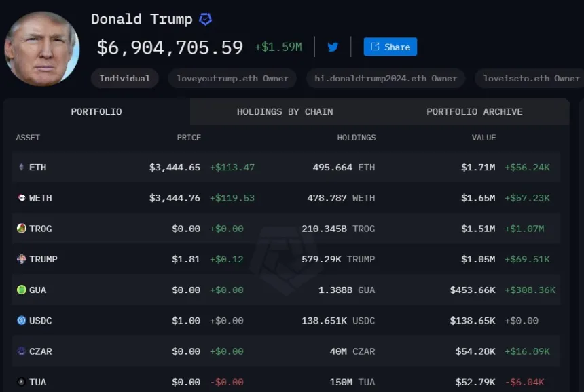Sort the table by the VALUE column
The width and height of the screenshot is (584, 392).
point(483,138)
